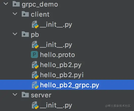Viewport: 134px width, 111px height.
Task: Click the grpc_demo root folder icon
Action: 16,4
